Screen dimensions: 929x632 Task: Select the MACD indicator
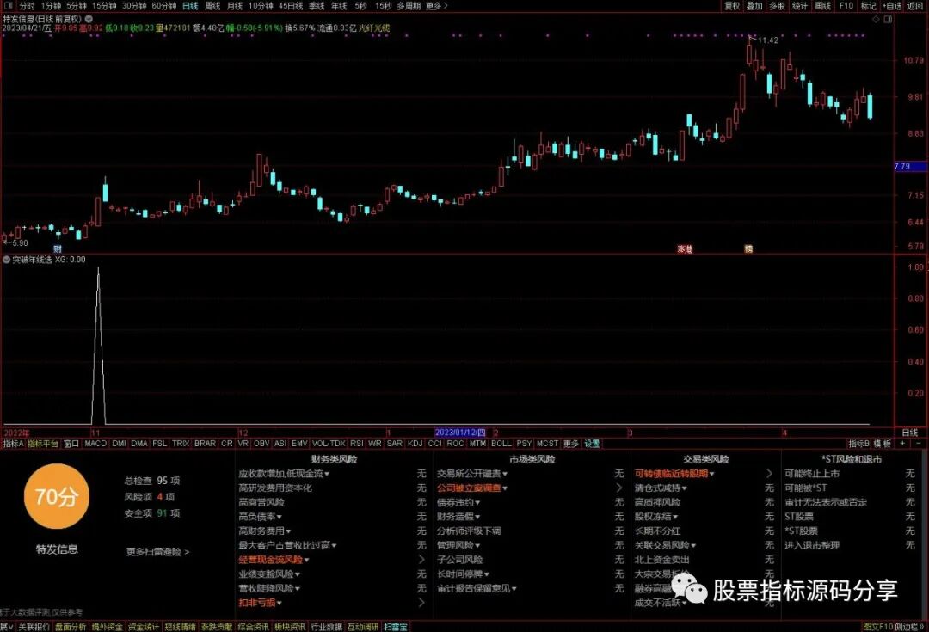point(95,443)
